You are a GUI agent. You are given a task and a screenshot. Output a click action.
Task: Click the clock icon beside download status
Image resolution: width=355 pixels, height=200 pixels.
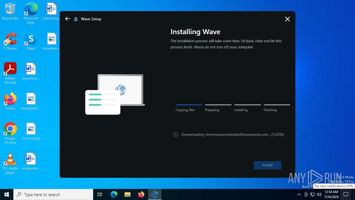point(176,135)
